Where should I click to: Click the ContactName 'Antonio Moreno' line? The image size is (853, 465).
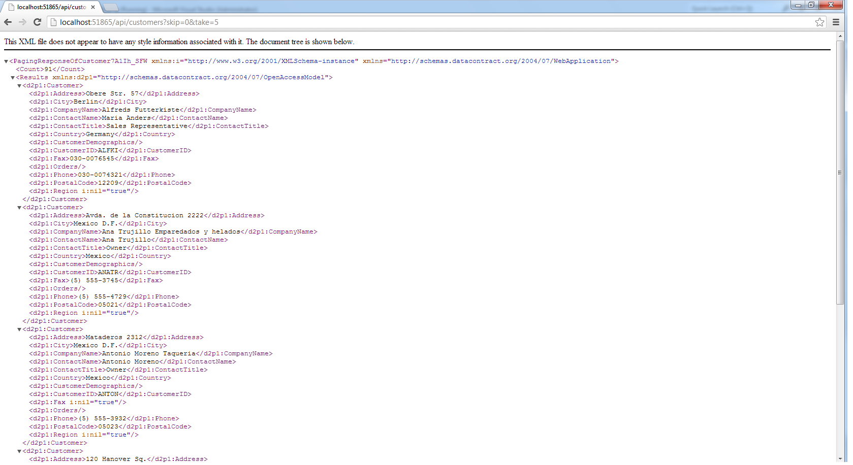tap(133, 362)
